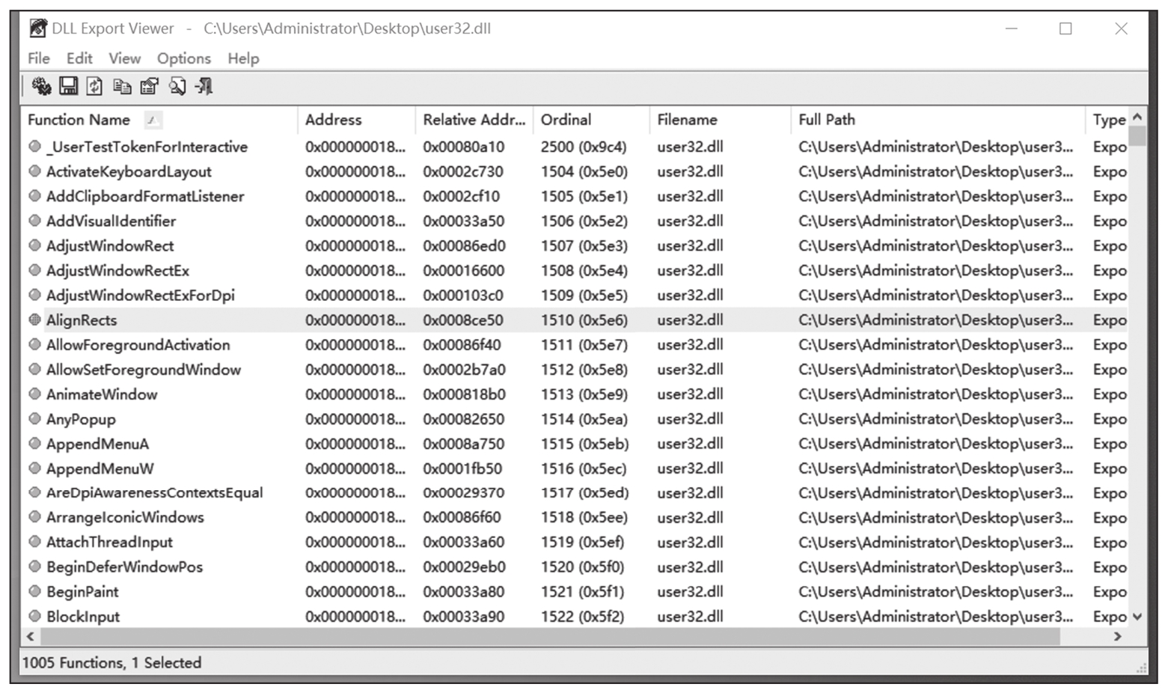Click ordinal value 1516 (0x5ec)
This screenshot has height=693, width=1168.
point(584,468)
